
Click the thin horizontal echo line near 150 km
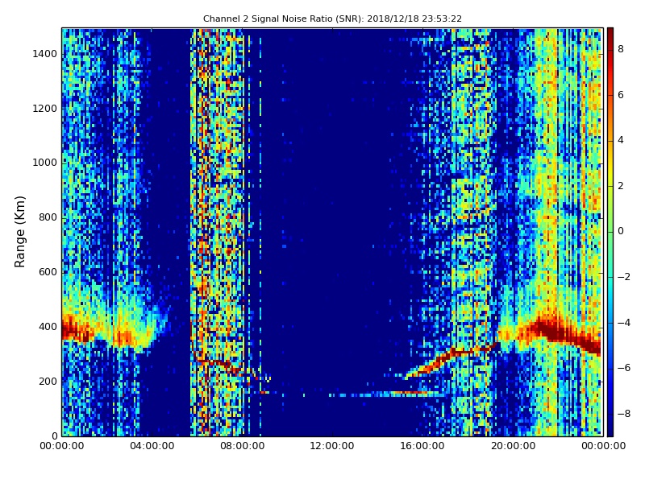[387, 394]
